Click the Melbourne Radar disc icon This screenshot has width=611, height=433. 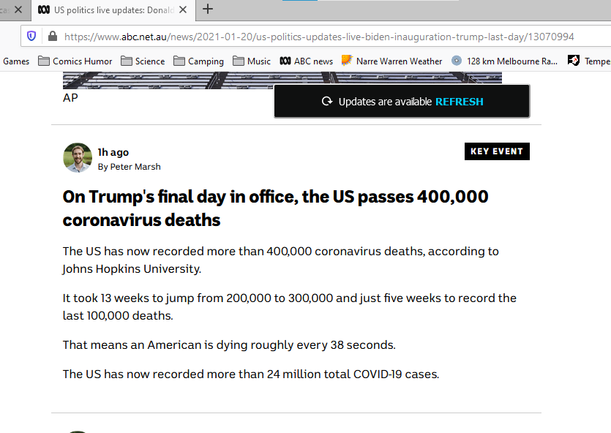click(457, 61)
